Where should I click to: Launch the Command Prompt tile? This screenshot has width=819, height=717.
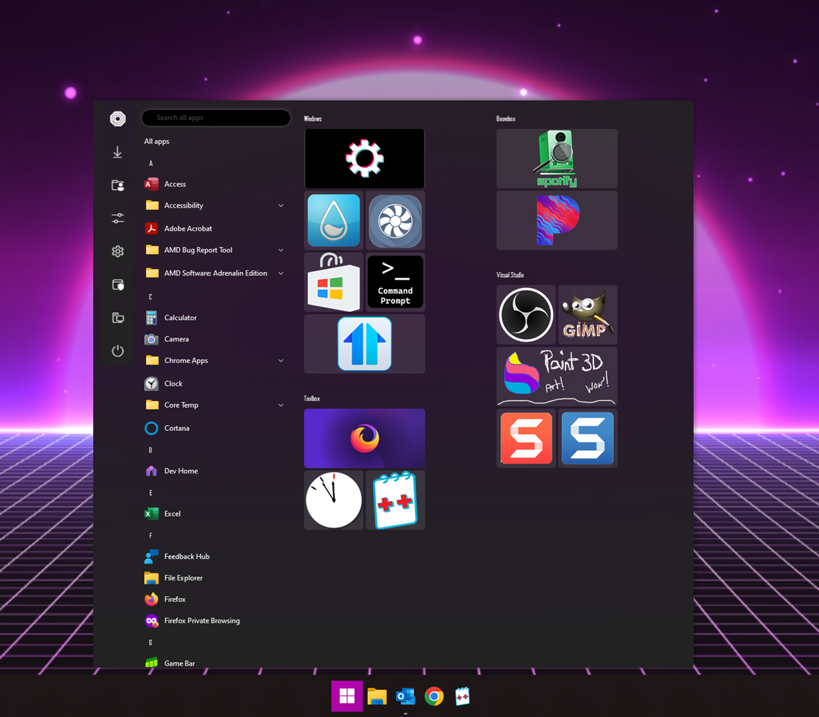396,282
